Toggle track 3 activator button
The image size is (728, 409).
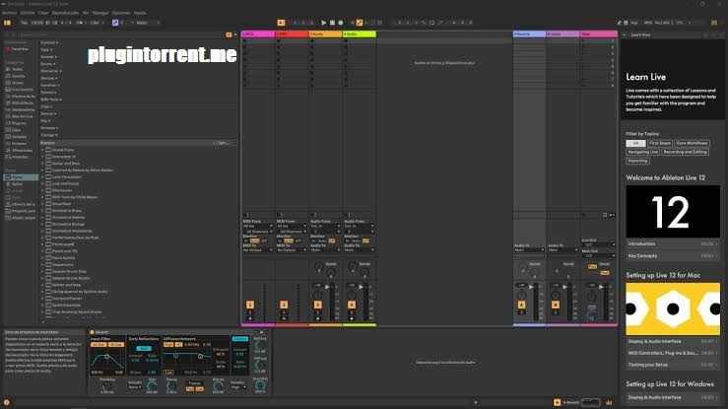click(317, 305)
